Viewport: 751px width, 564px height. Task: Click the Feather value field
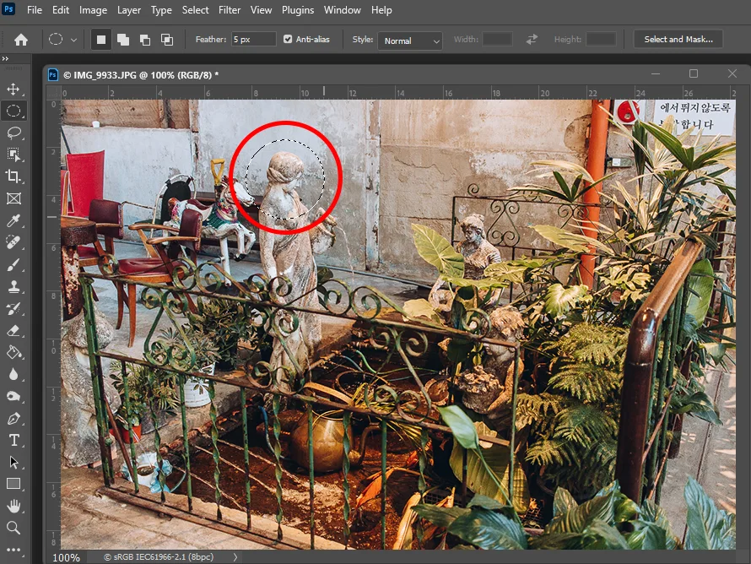(253, 40)
